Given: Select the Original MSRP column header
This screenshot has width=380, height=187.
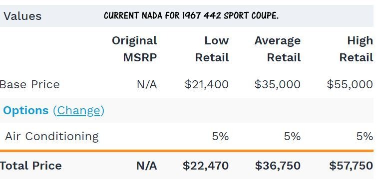Looking at the screenshot, I should (x=134, y=49).
